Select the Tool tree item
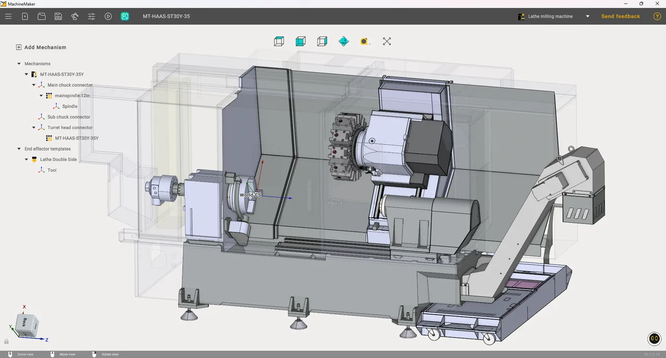Viewport: 666px width, 358px height. [52, 170]
